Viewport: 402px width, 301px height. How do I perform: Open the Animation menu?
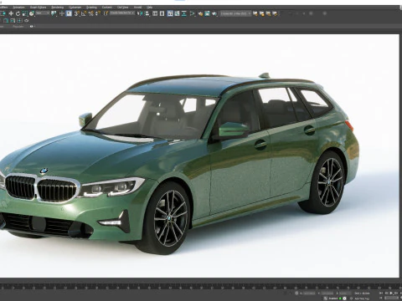(x=18, y=8)
